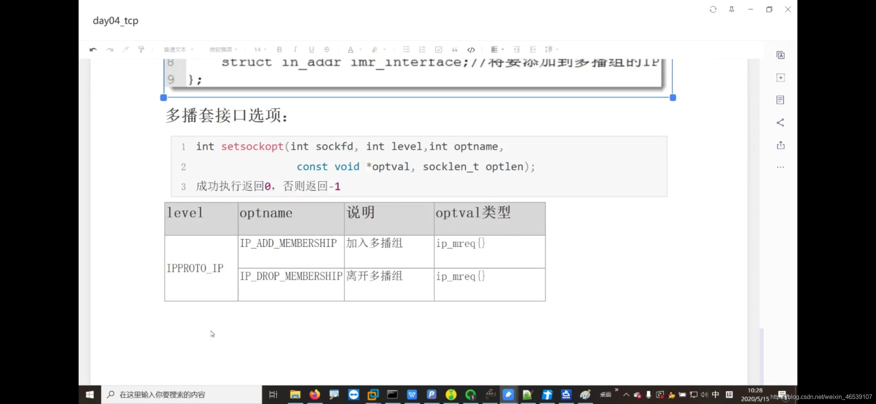The height and width of the screenshot is (404, 876).
Task: Pin the note window
Action: pyautogui.click(x=731, y=9)
